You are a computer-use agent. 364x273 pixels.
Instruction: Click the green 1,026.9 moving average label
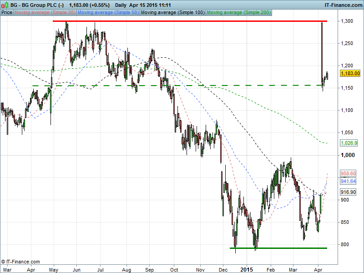[x=349, y=143]
